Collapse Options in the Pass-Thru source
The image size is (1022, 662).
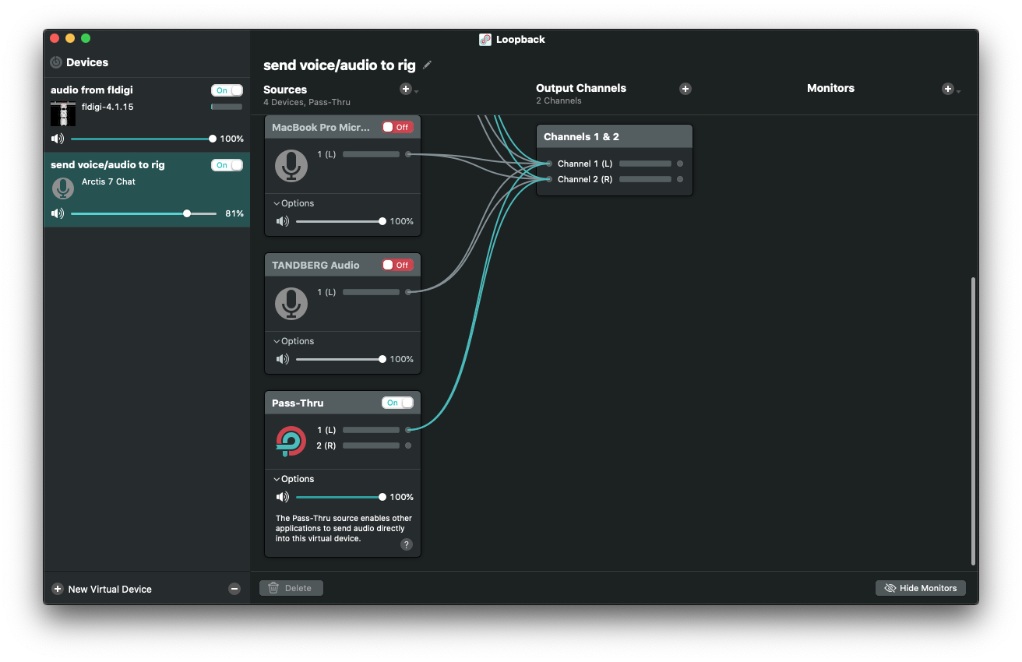(x=294, y=479)
